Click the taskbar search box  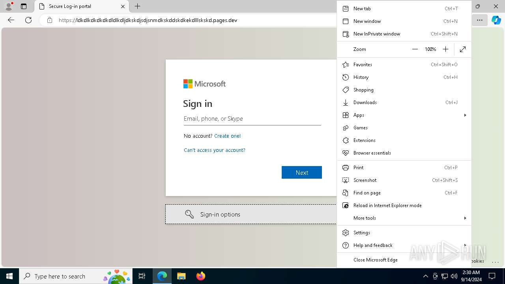pos(76,276)
